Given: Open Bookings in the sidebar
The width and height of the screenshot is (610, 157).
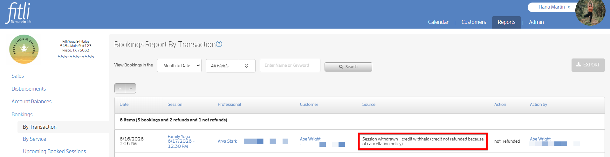Looking at the screenshot, I should pos(22,114).
